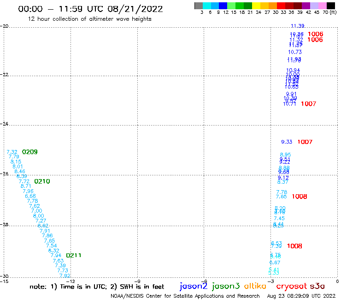The width and height of the screenshot is (341, 300).
Task: Click the wave height value '7.00'
Action: 36,210
